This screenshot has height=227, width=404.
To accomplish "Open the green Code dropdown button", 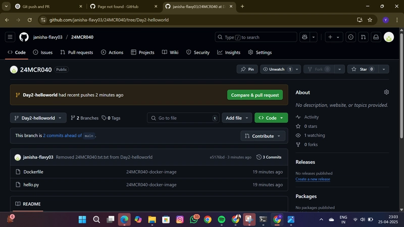I will coord(271,118).
